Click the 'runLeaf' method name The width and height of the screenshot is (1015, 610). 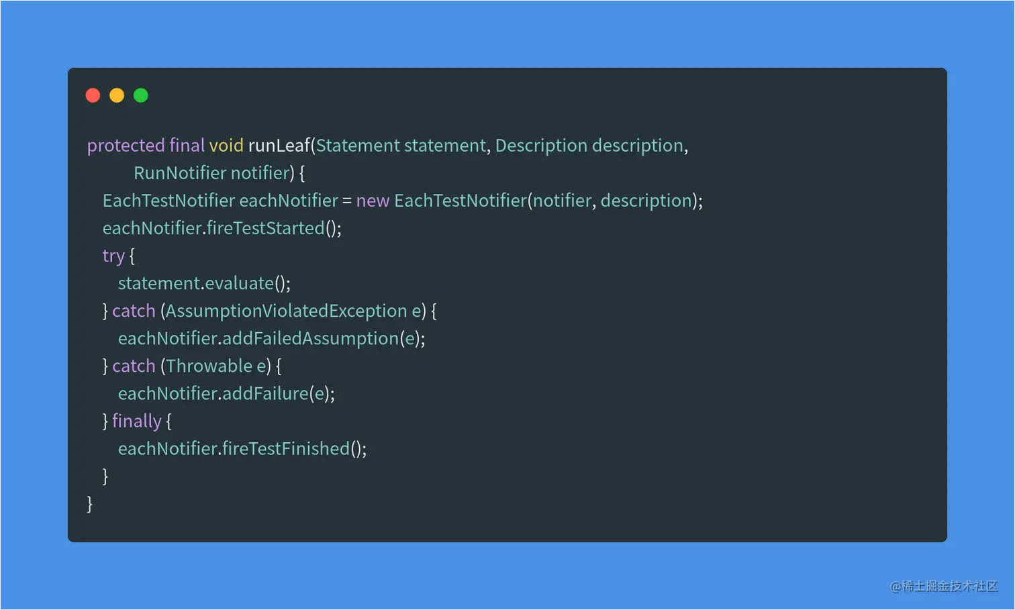click(x=279, y=146)
